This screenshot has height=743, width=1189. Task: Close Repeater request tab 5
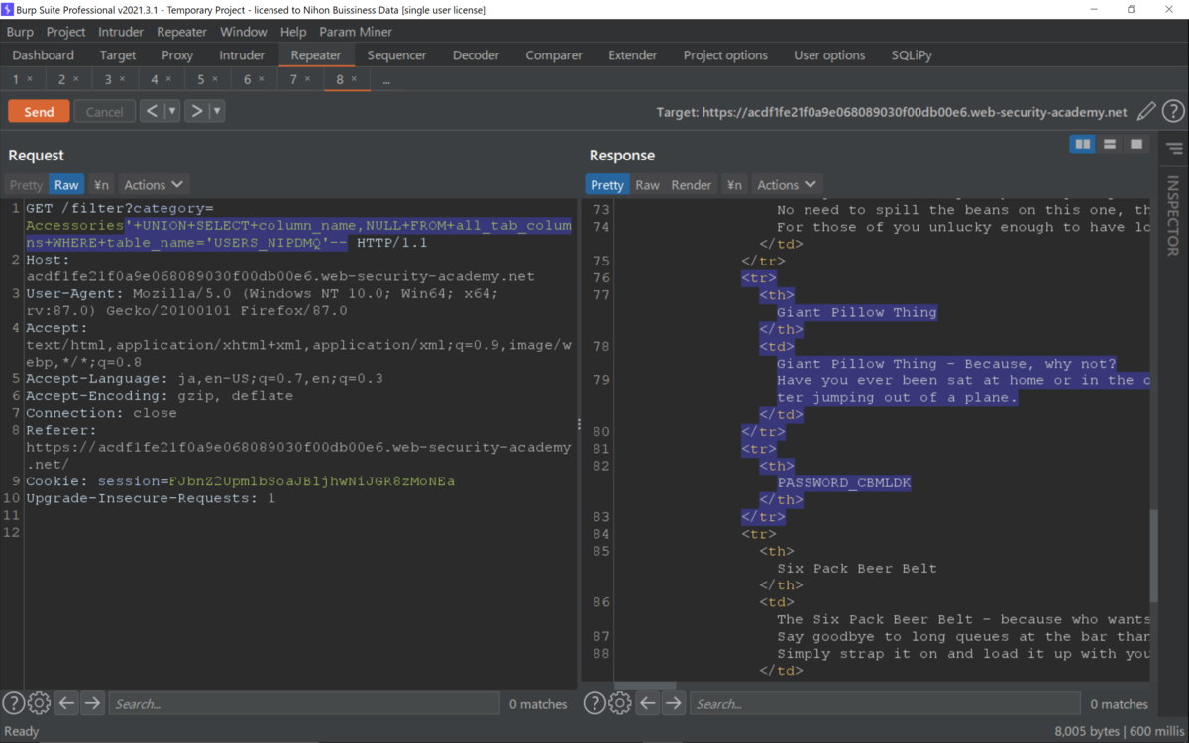tap(215, 80)
